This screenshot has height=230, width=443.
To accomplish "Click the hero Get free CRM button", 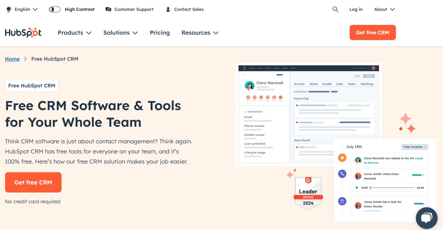I will (33, 182).
